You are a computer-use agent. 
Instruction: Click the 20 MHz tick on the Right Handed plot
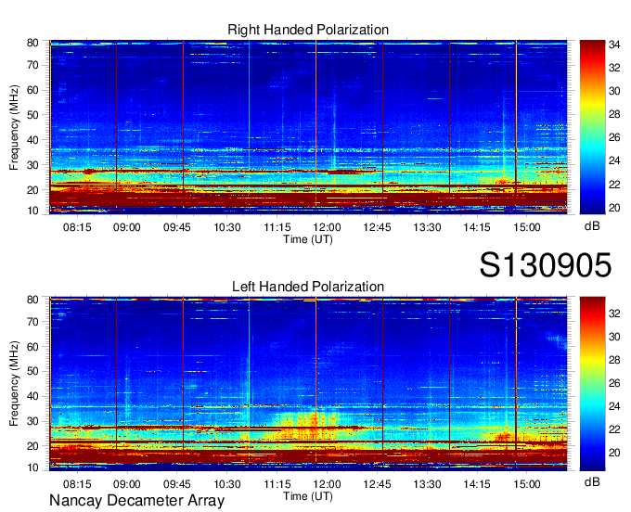tap(32, 190)
